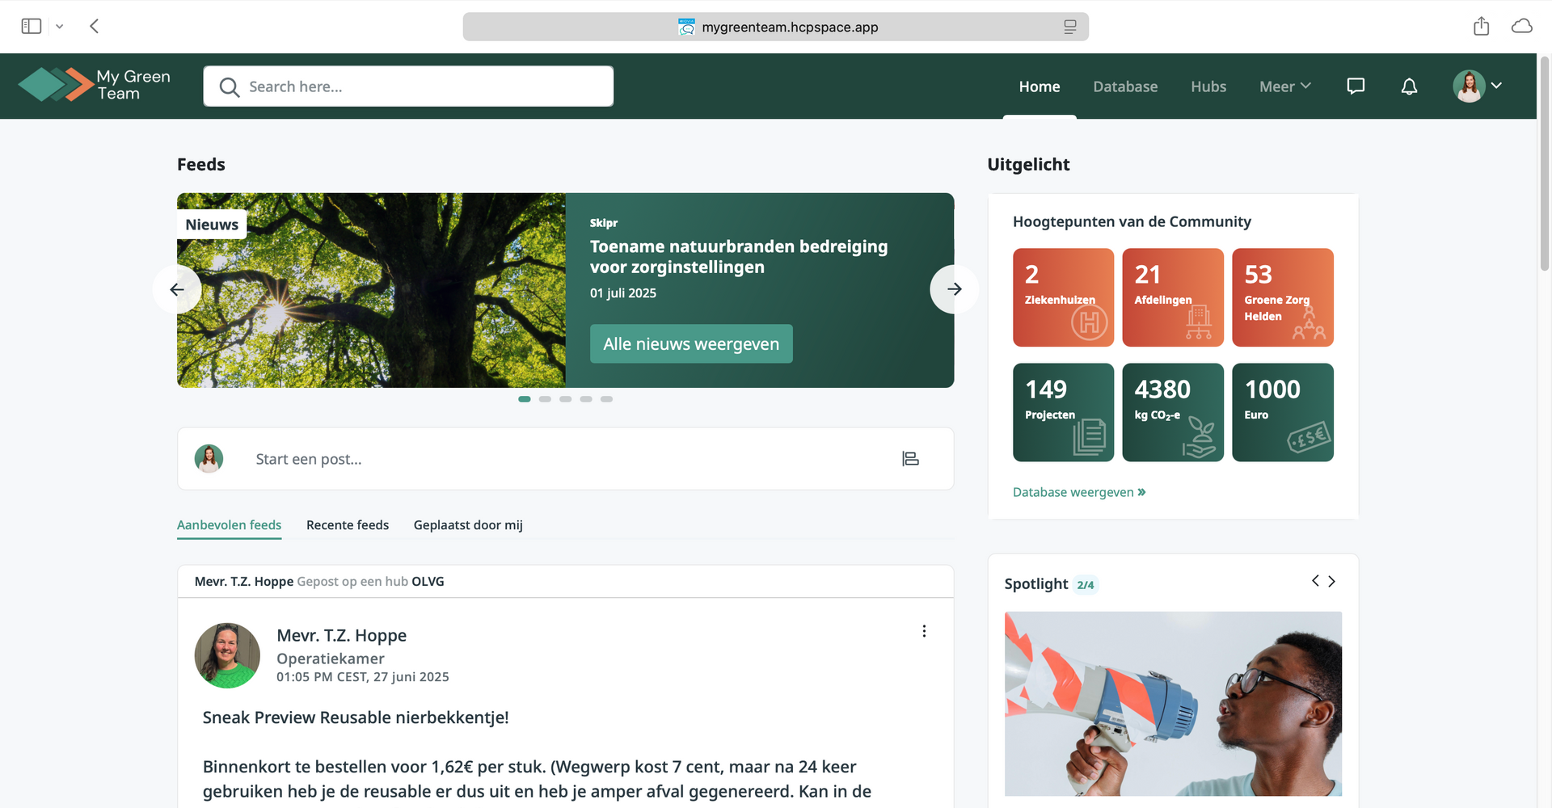Click the browser share icon
Screen dimensions: 1552x808
[x=1481, y=26]
